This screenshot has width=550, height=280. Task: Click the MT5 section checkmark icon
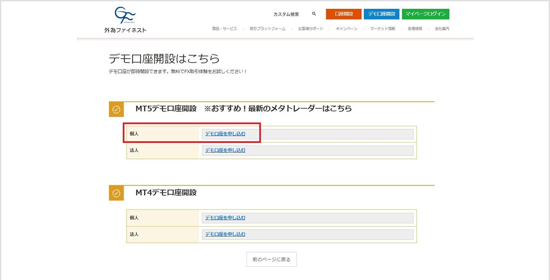[116, 110]
